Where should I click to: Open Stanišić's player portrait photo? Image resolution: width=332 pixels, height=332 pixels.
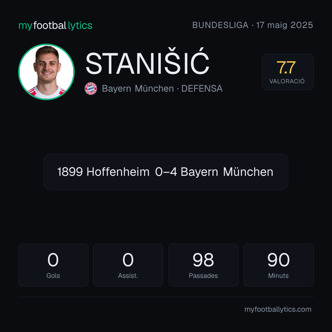(46, 72)
